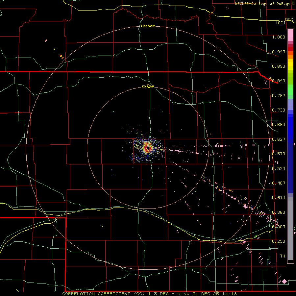Click the 0.467 scale value
Viewport: 296px width, 296px height.
[x=279, y=183]
